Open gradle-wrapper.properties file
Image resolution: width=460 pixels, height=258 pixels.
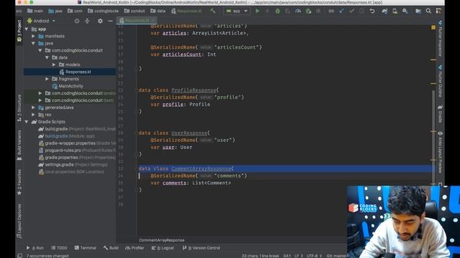pyautogui.click(x=77, y=143)
